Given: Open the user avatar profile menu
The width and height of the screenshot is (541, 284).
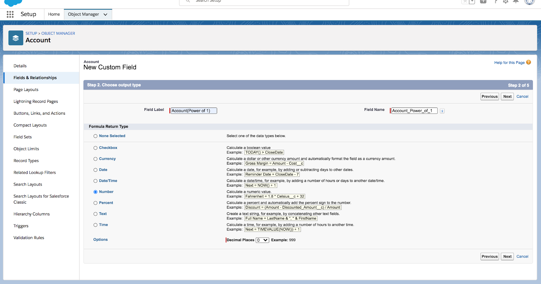Looking at the screenshot, I should (529, 1).
